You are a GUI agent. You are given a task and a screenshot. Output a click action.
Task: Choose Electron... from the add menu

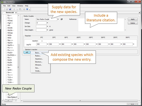39,62
